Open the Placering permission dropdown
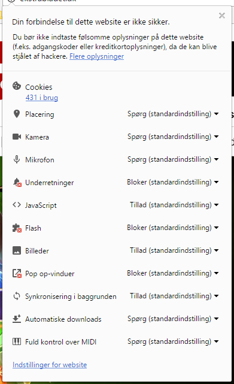This screenshot has height=384, width=234. coord(173,114)
